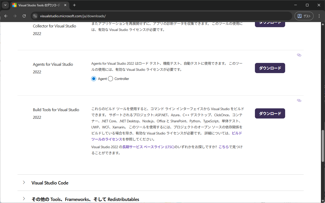Select the Controller radio button

click(110, 79)
